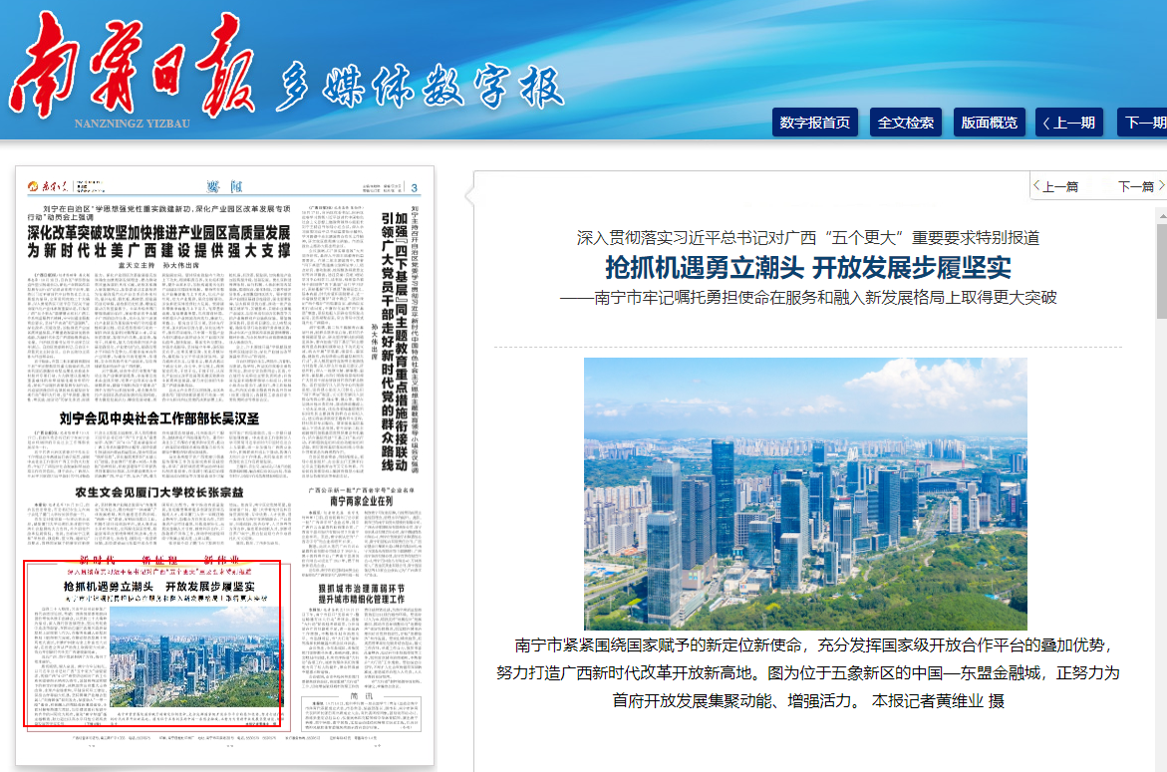Click the large skyline photo in the article
The image size is (1167, 772).
tap(805, 494)
